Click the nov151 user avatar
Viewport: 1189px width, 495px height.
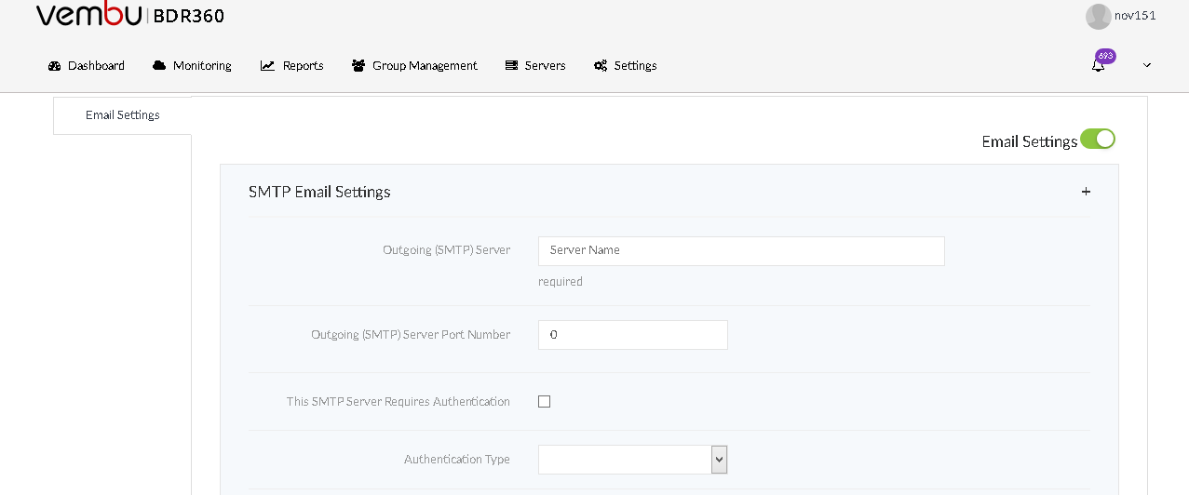pos(1099,16)
